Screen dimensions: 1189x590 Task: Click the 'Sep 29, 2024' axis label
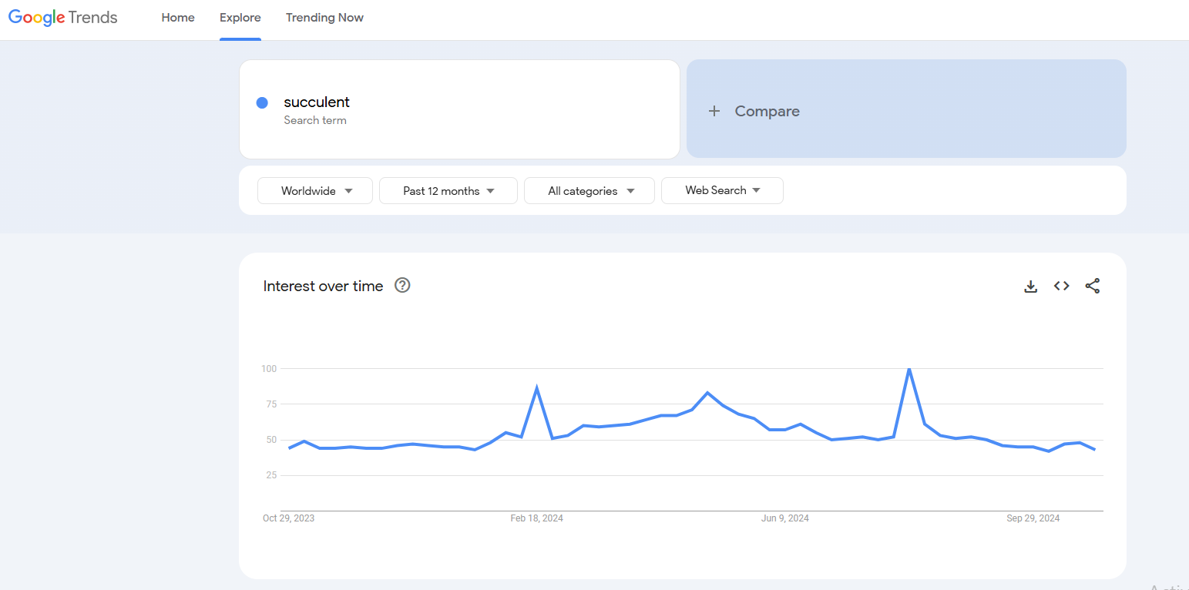[x=1033, y=518]
